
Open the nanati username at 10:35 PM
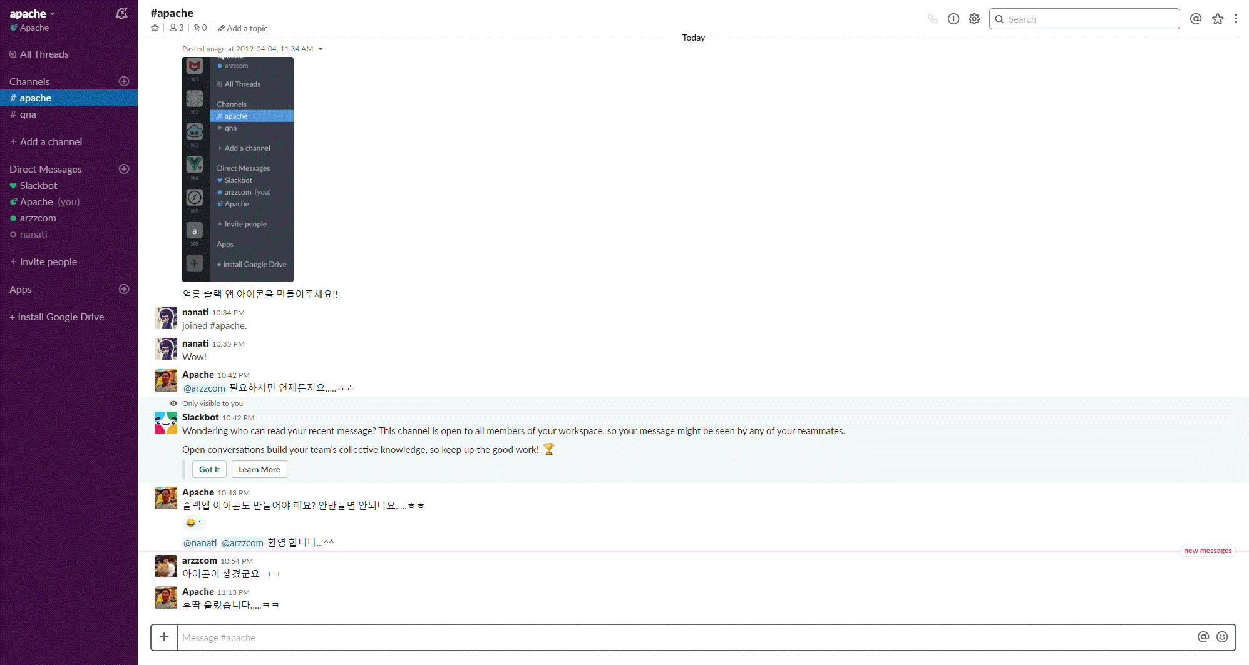(x=195, y=343)
